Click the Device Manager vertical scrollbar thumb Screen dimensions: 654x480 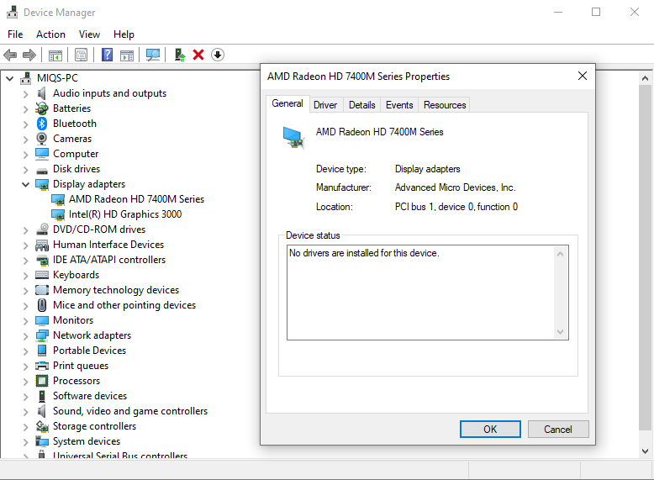point(645,258)
